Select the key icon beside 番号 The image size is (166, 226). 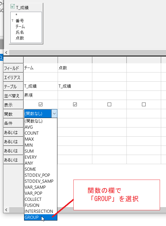pos(12,20)
